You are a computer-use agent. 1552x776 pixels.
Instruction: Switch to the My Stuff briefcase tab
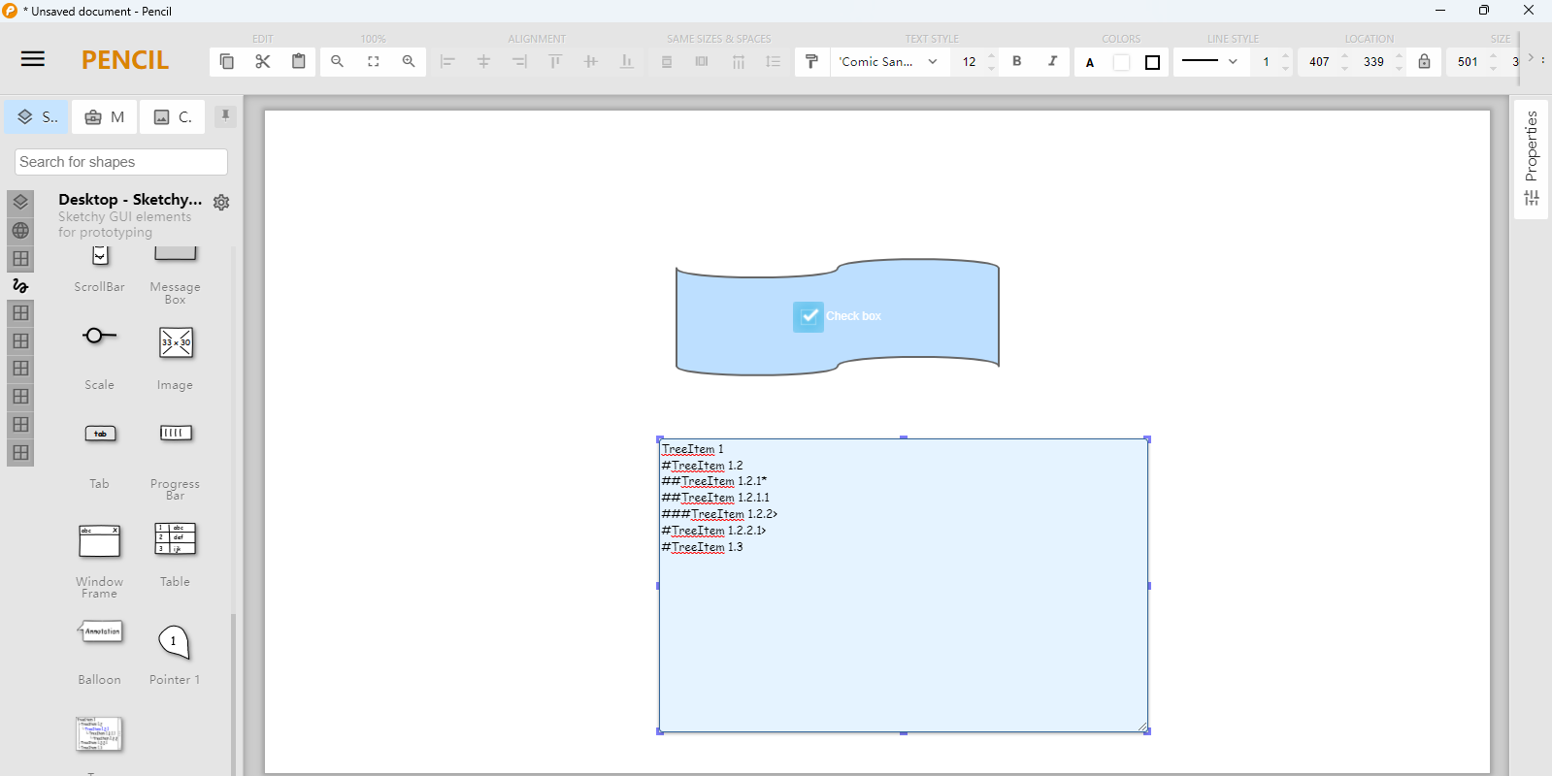click(x=105, y=117)
